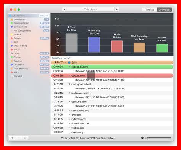This screenshot has height=150, width=181.
Task: Click the zoom slider at bottom right
Action: pos(158,138)
